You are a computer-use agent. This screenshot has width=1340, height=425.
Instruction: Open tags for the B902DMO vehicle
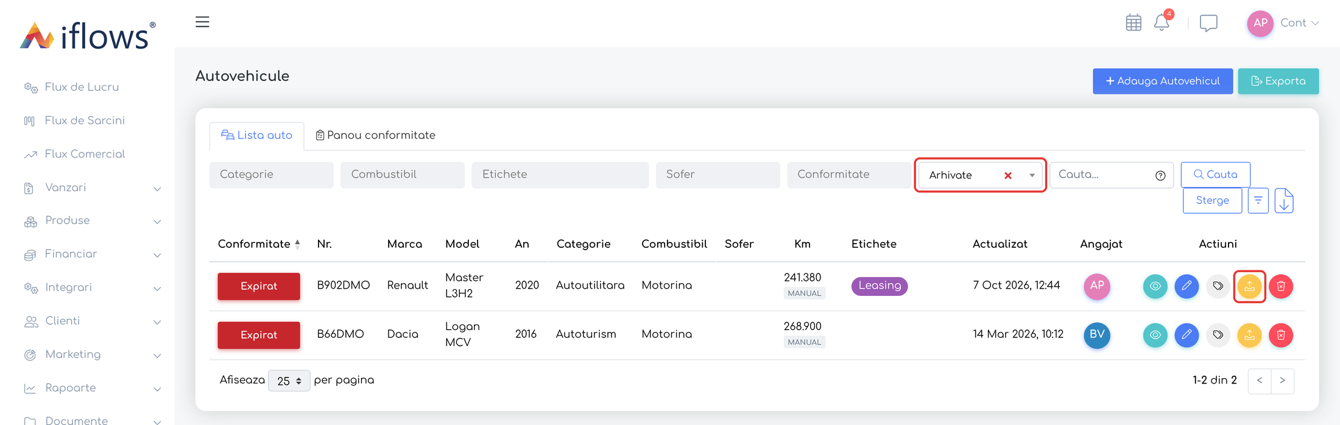1218,286
